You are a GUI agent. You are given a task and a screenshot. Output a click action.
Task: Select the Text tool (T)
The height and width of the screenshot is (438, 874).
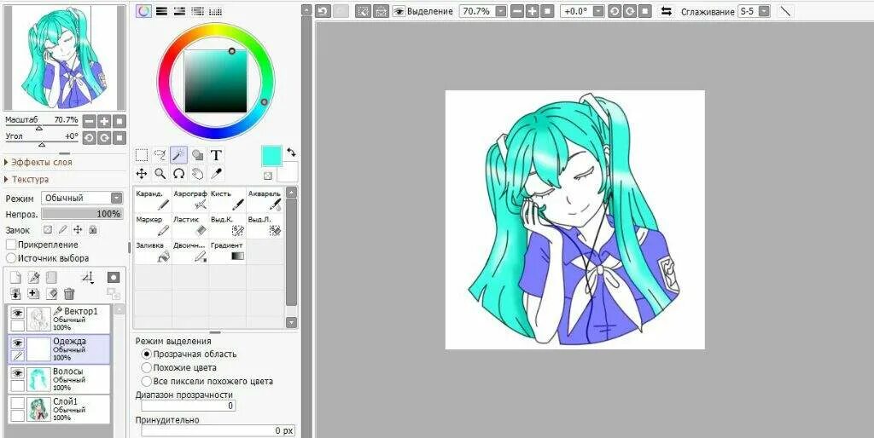pyautogui.click(x=216, y=155)
